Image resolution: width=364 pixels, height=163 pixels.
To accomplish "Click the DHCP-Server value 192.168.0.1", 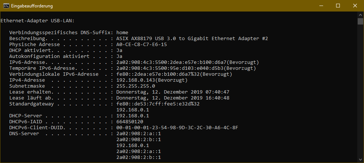I will (133, 115).
